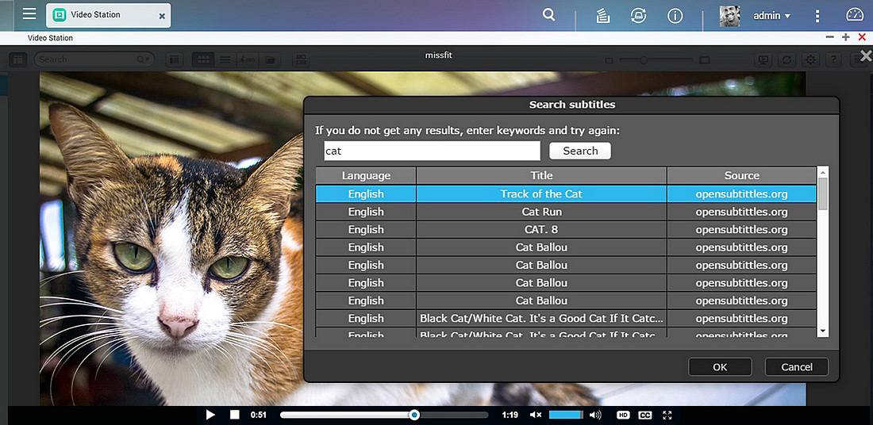Viewport: 873px width, 425px height.
Task: Open the background tasks icon
Action: click(602, 16)
